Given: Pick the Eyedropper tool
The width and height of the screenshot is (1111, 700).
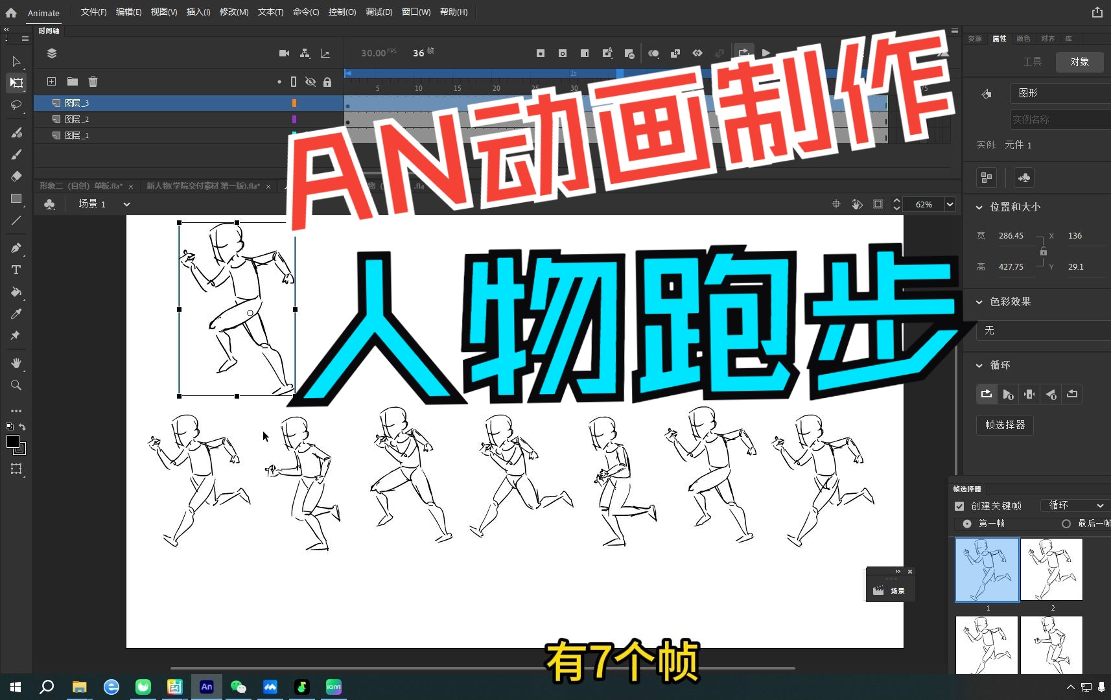Looking at the screenshot, I should 17,314.
